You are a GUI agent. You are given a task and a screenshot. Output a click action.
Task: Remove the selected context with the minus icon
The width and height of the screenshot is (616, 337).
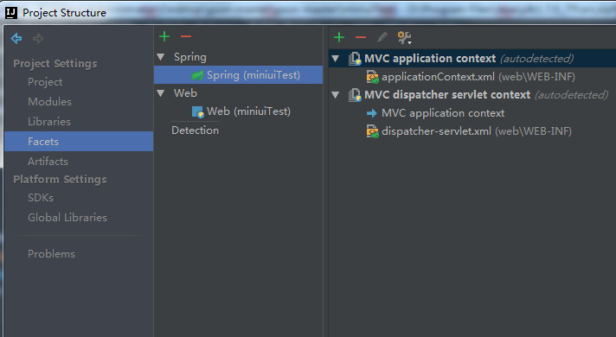(x=361, y=38)
